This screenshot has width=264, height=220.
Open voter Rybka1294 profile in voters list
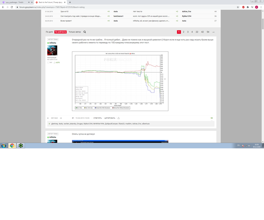tap(88, 124)
